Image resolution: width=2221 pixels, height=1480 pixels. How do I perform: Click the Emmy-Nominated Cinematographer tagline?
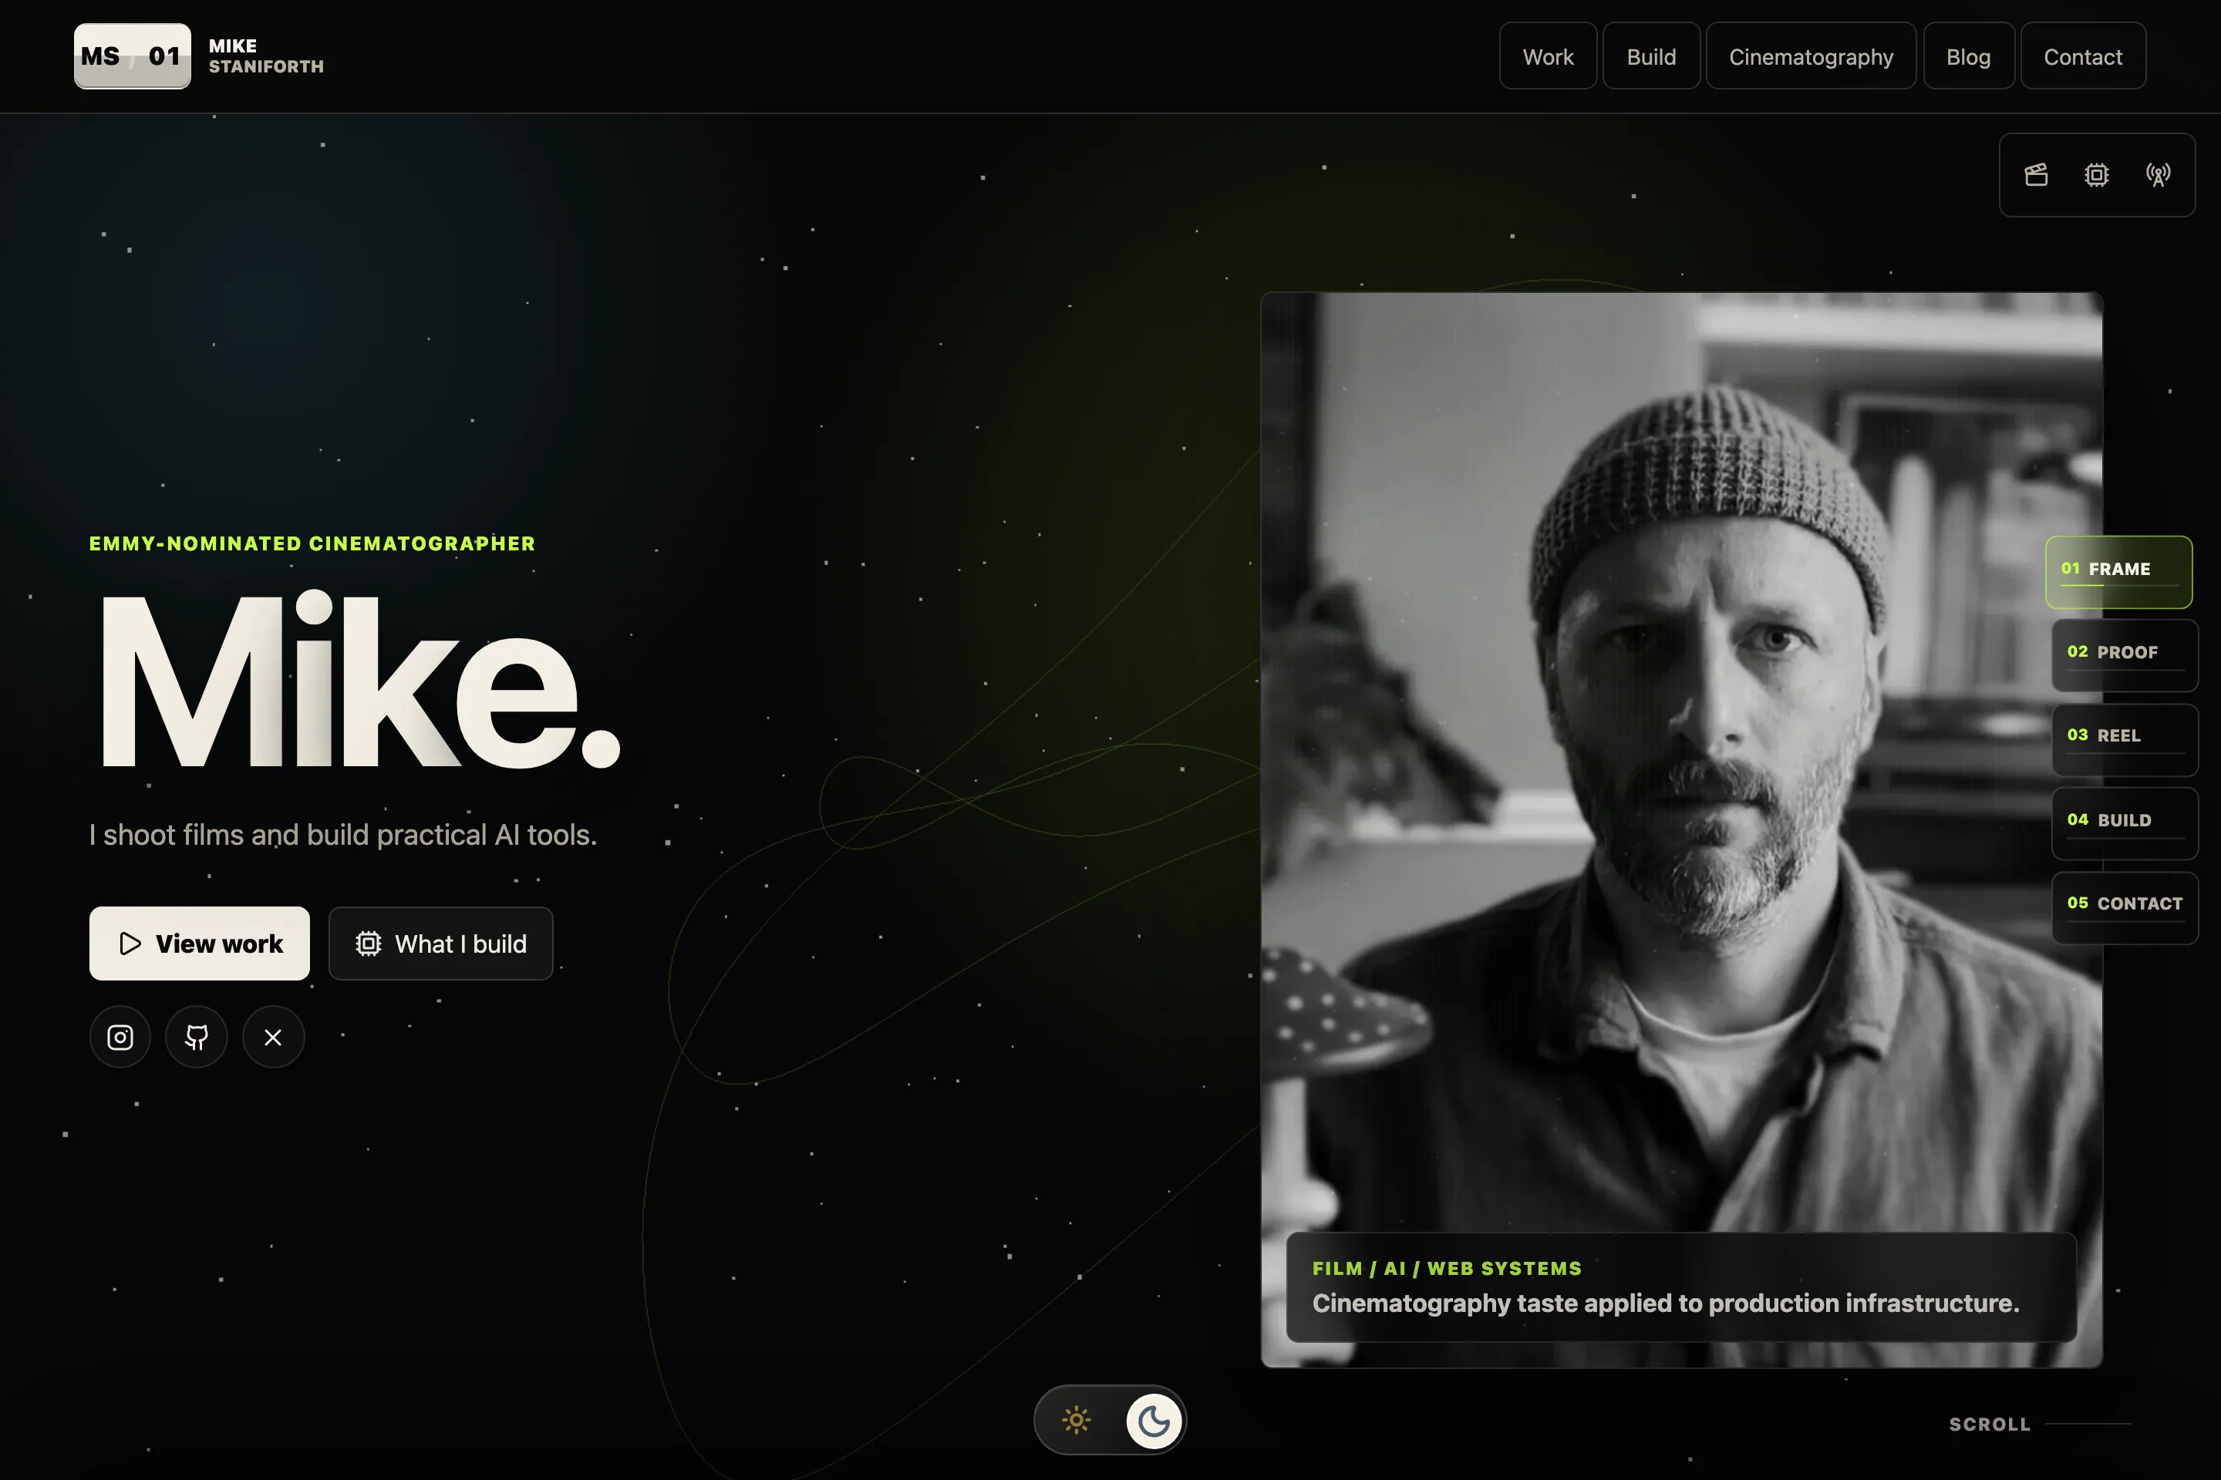point(312,543)
